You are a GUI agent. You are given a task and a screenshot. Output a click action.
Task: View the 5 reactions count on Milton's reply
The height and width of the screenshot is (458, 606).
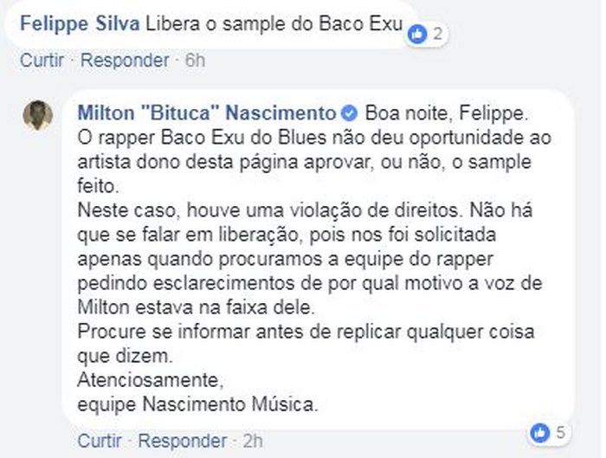point(560,432)
